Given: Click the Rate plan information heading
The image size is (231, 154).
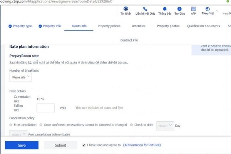Looking at the screenshot, I should click(x=29, y=47).
